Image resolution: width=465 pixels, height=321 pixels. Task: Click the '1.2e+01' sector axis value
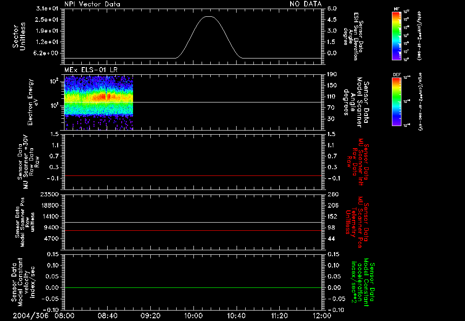(x=47, y=42)
